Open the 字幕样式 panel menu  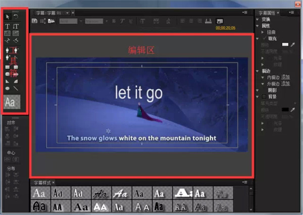[244, 182]
